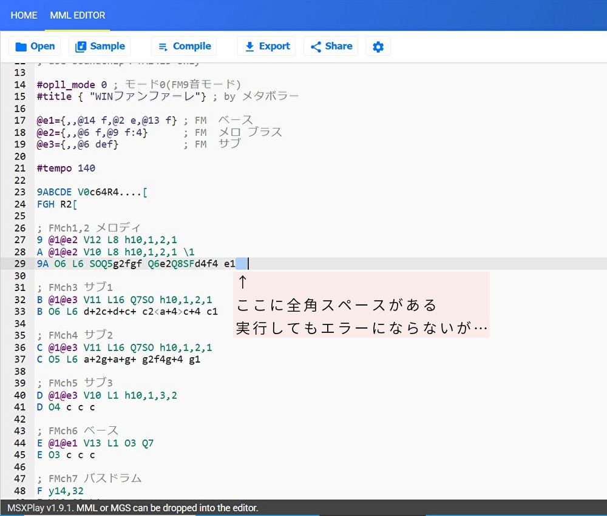
Task: Click the comment '; FMch6 ベース'
Action: (x=78, y=431)
